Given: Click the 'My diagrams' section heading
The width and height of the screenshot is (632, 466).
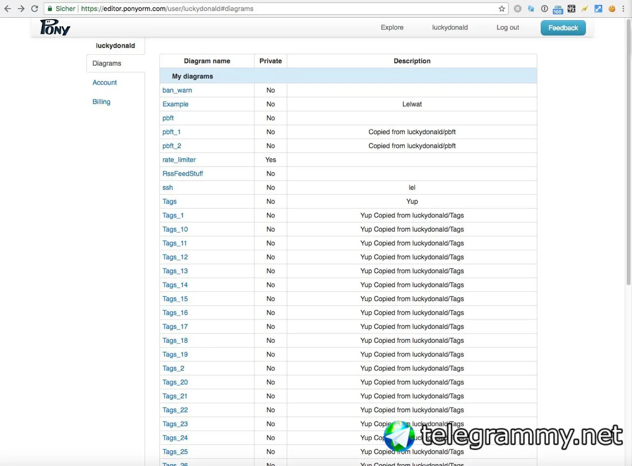Looking at the screenshot, I should point(193,76).
